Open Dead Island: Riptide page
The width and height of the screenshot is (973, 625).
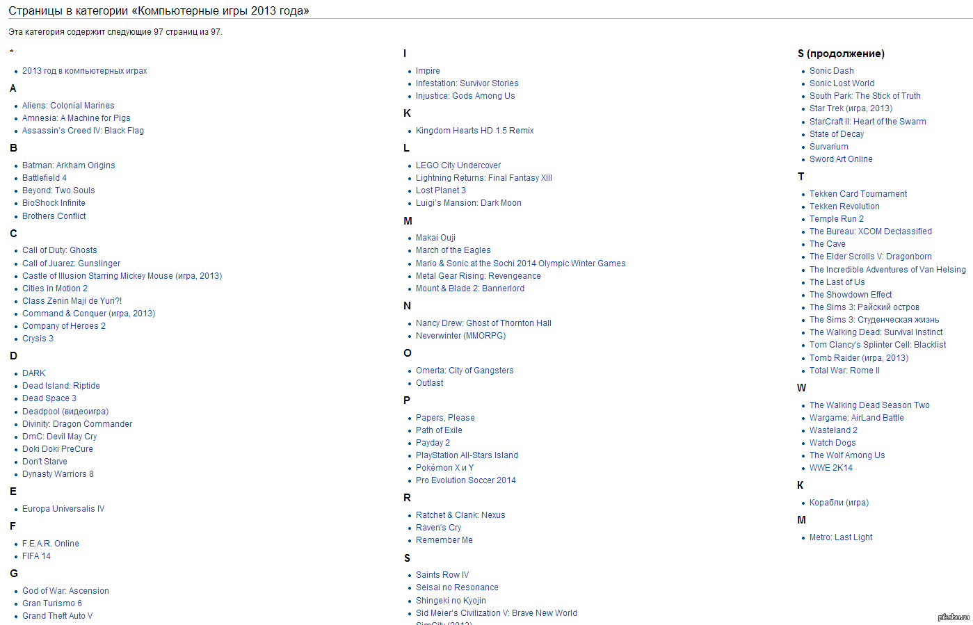(x=61, y=386)
